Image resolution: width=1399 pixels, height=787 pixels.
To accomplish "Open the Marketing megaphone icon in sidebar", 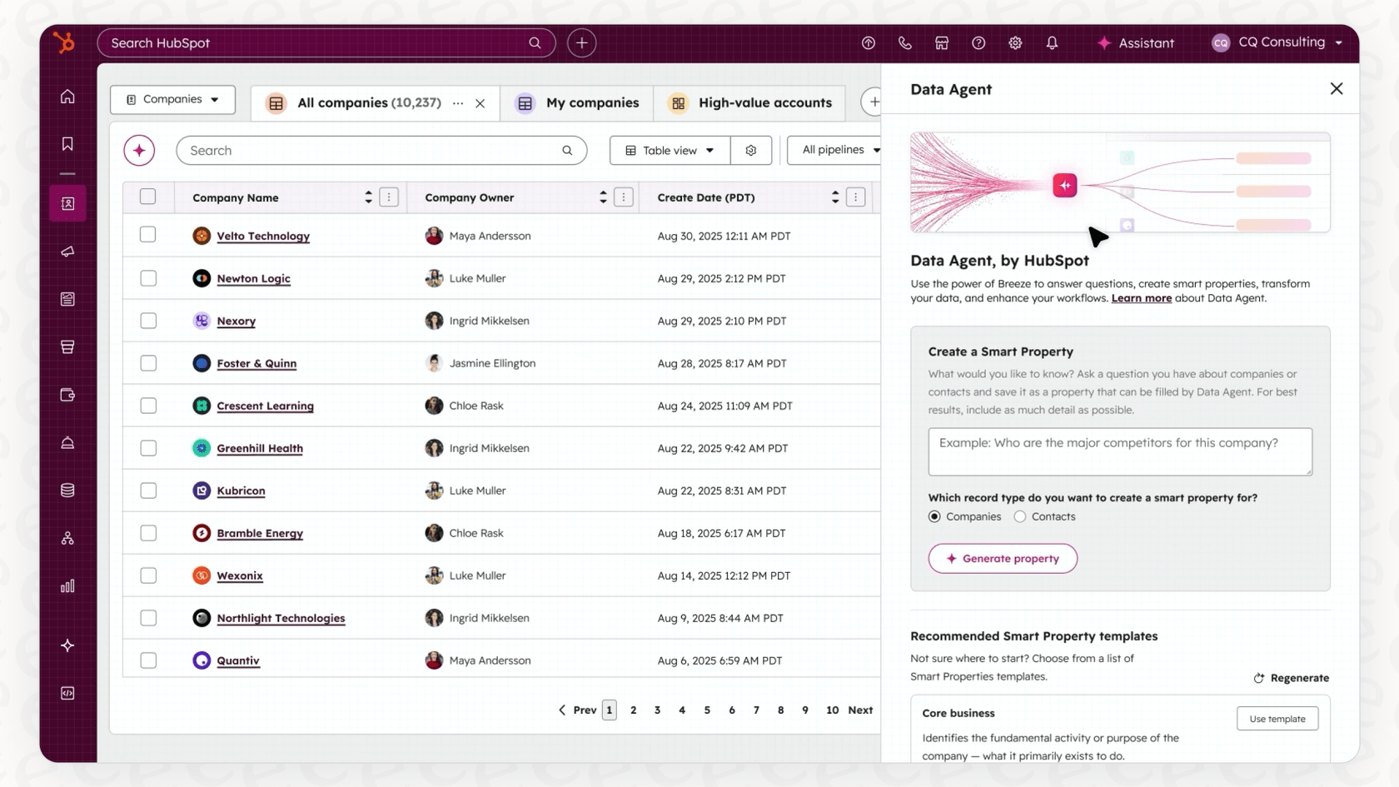I will tap(67, 252).
